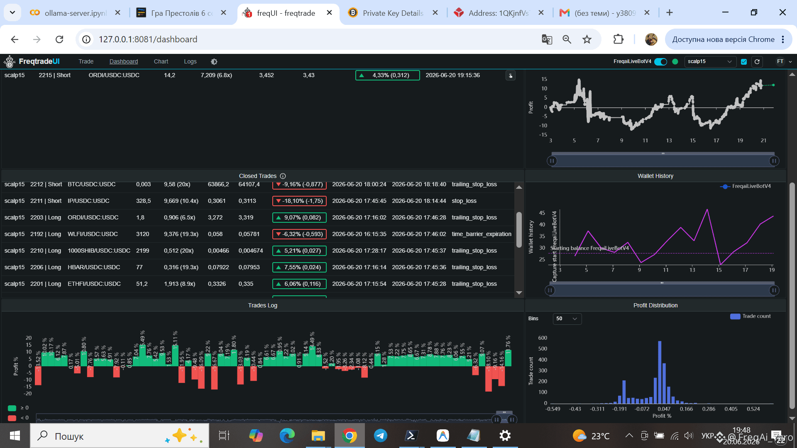Switch to the Private Key Details tab

(x=392, y=13)
